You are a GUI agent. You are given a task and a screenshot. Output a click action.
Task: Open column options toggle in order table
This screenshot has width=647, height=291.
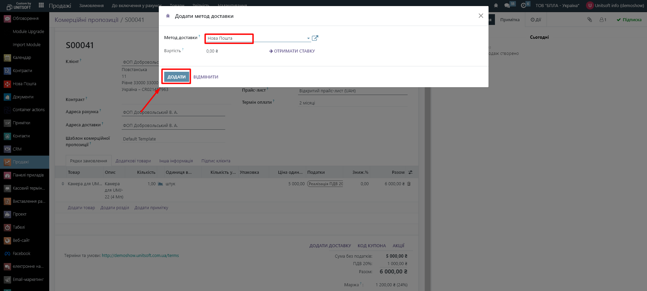tap(410, 172)
